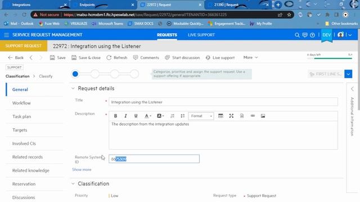The height and width of the screenshot is (202, 360).
Task: Select the fourth workflow phase circle
Action: point(134,74)
